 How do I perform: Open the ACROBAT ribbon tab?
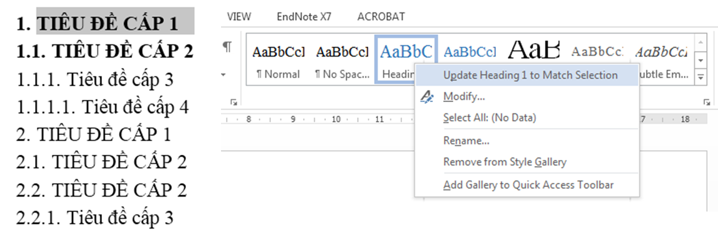pyautogui.click(x=381, y=17)
